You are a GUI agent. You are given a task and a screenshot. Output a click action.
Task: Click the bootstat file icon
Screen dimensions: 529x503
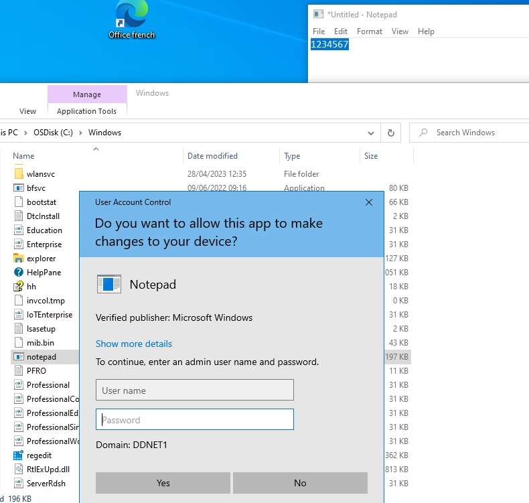pyautogui.click(x=19, y=202)
